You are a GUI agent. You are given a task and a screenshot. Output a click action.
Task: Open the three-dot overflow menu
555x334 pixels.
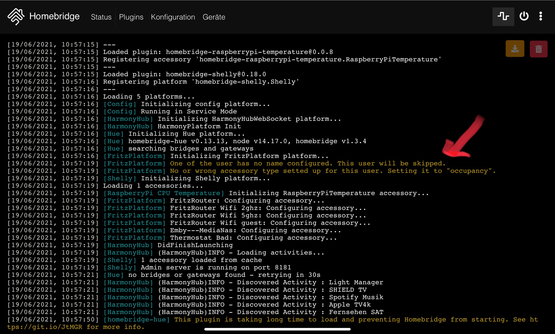541,16
